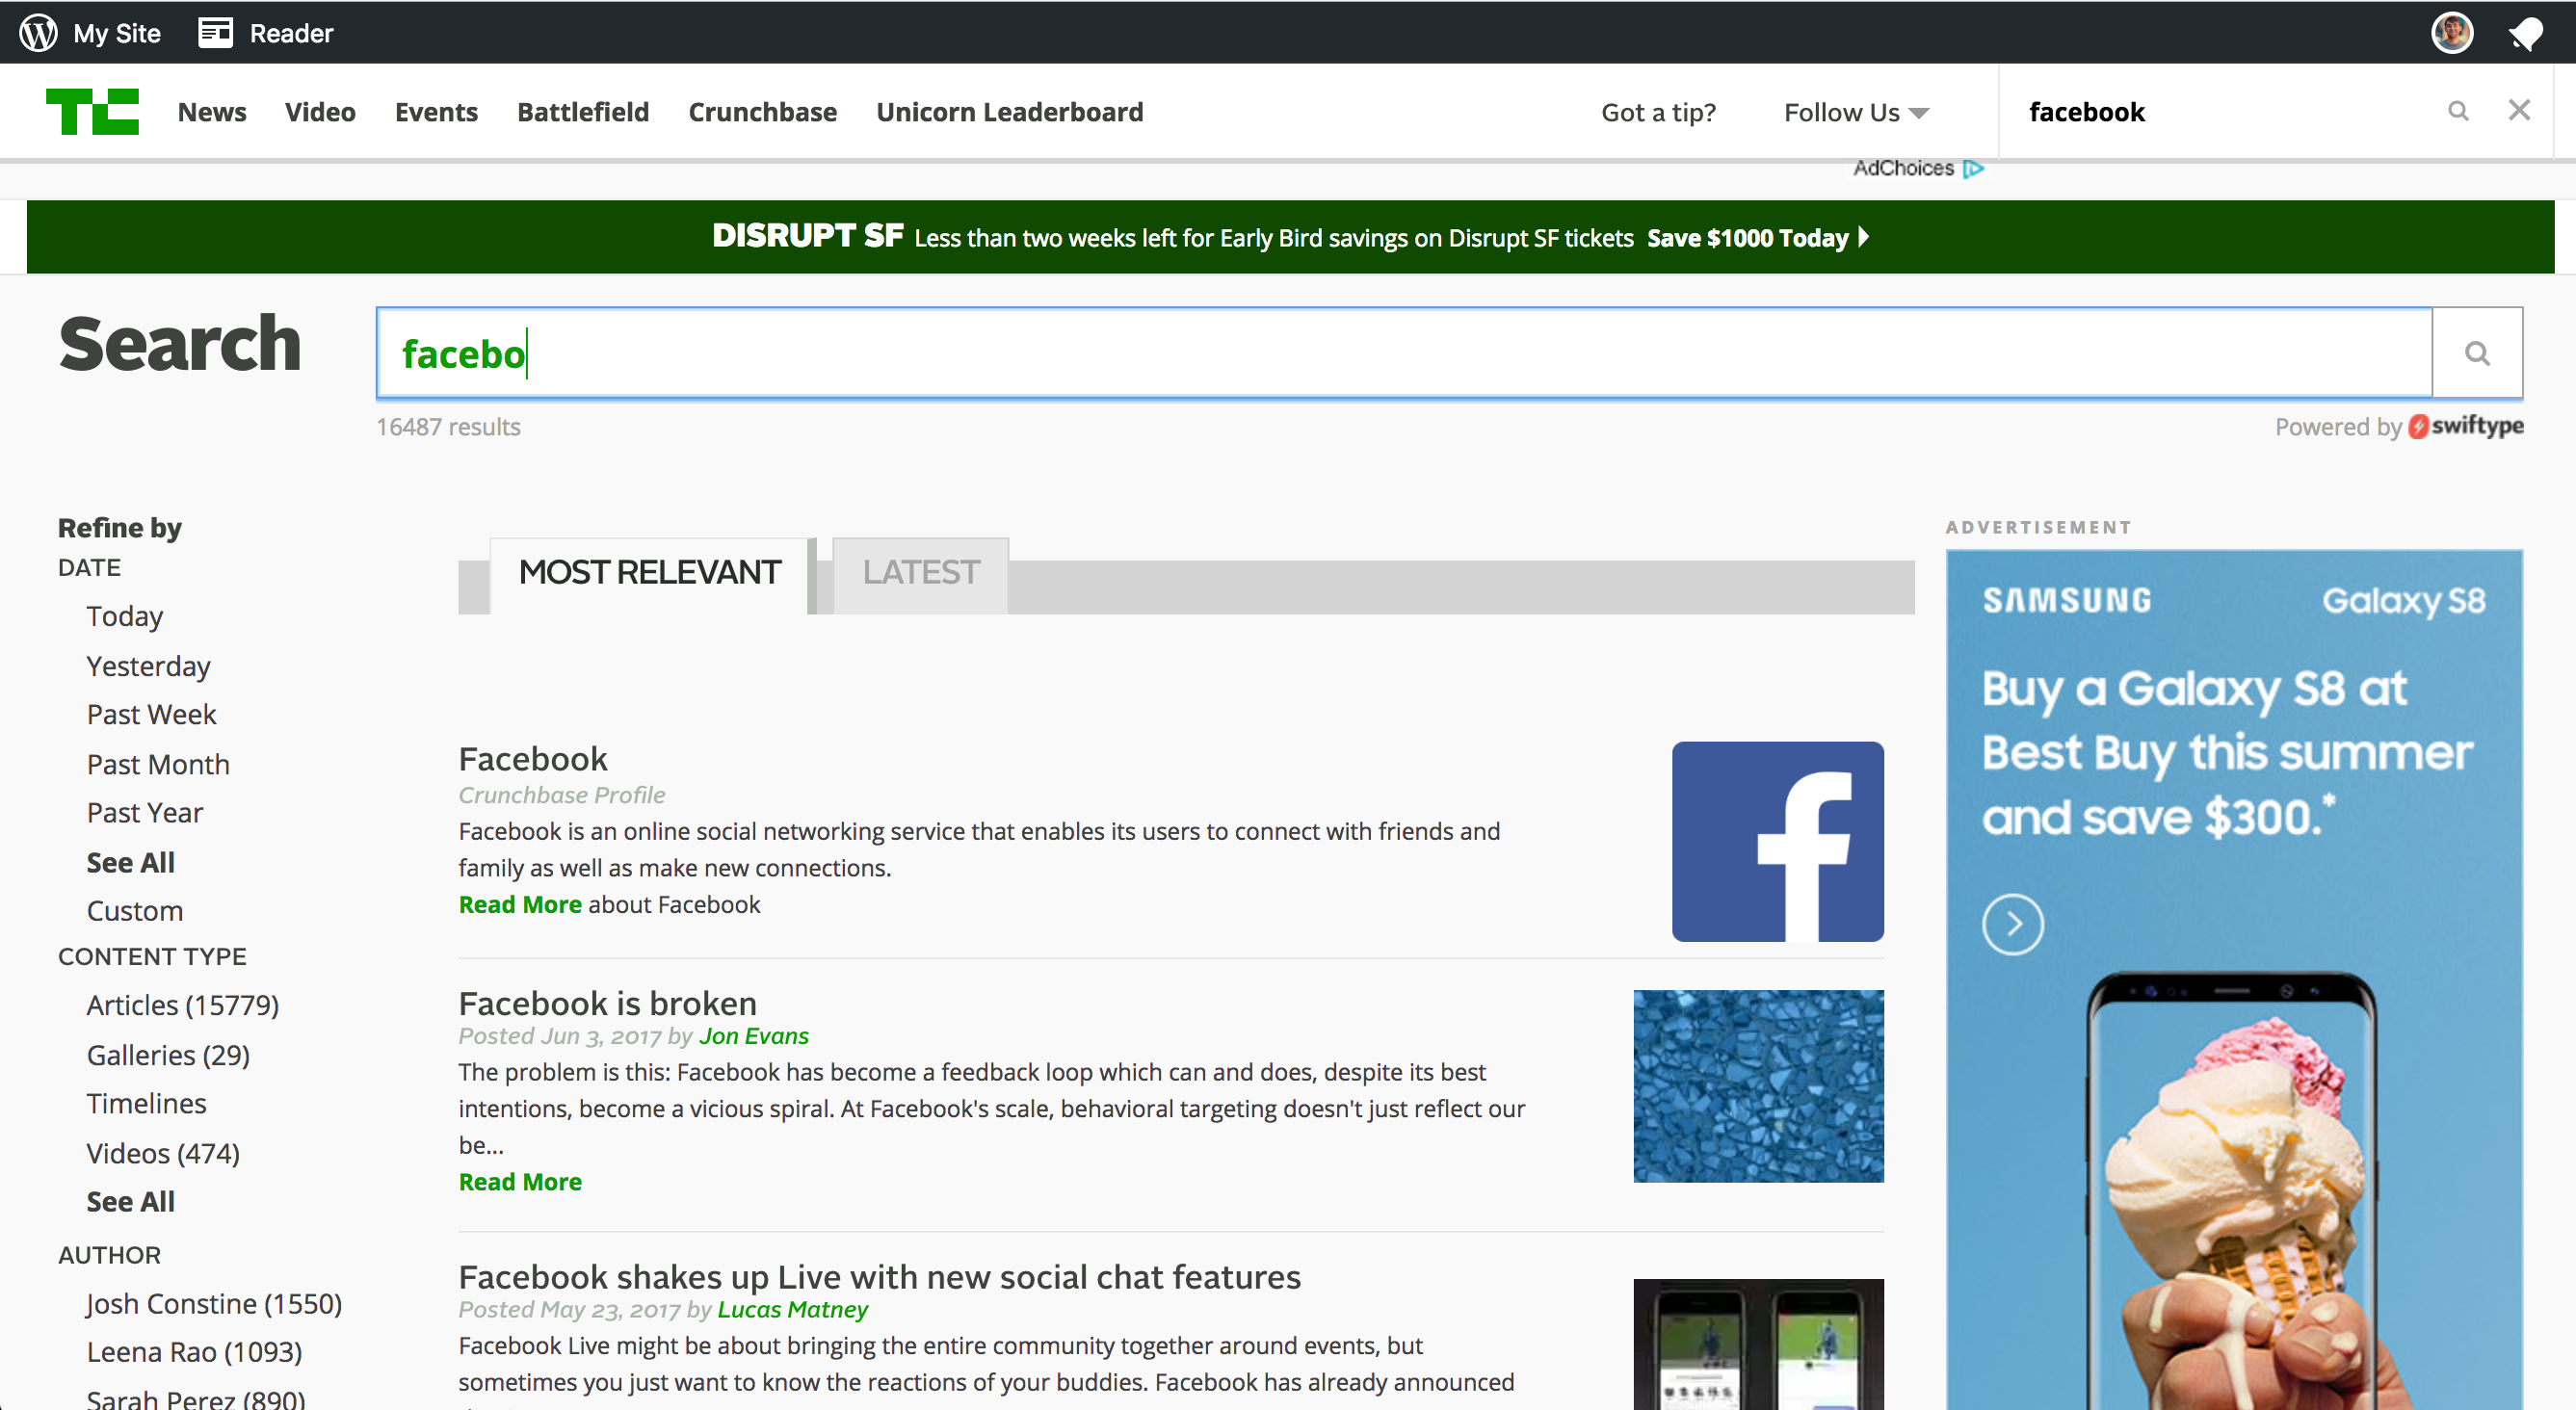Submit search with the large magnifier button

pyautogui.click(x=2477, y=353)
